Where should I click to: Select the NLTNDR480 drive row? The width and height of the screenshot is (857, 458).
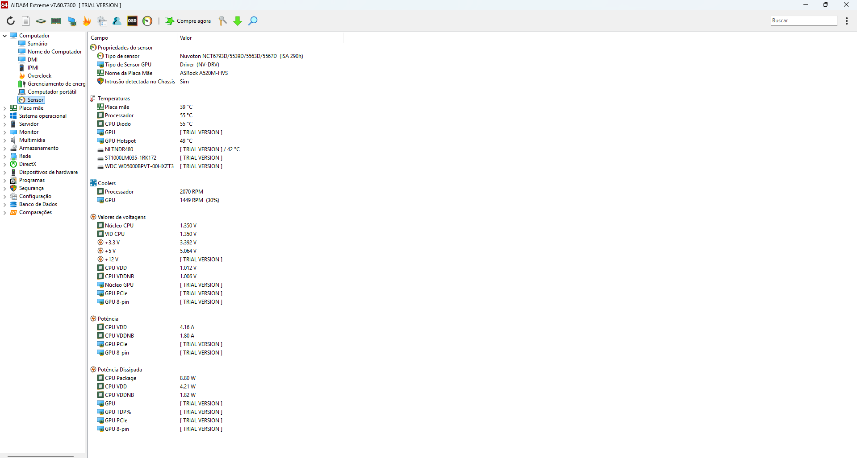tap(168, 149)
